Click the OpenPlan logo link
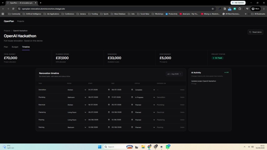 tap(9, 21)
